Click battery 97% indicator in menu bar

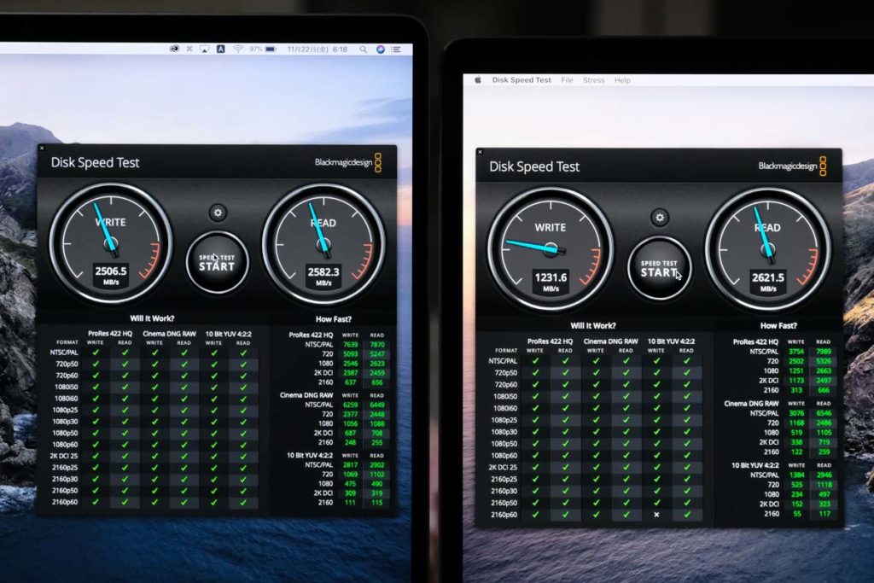263,49
